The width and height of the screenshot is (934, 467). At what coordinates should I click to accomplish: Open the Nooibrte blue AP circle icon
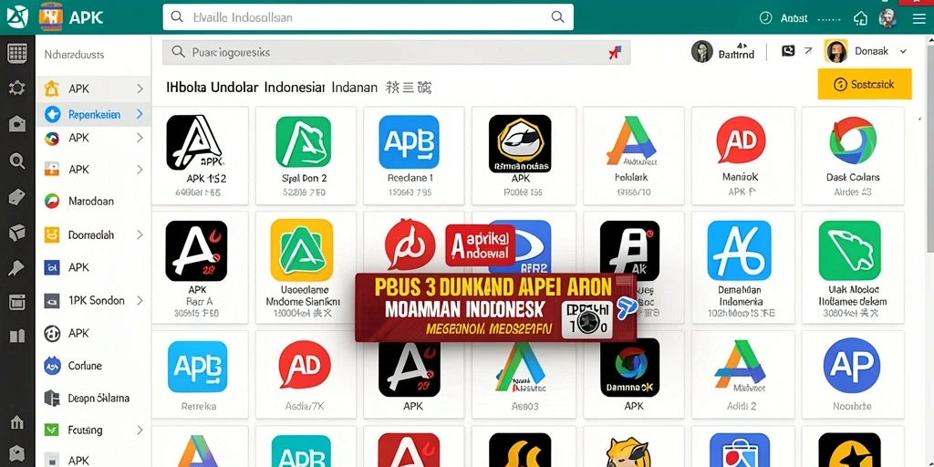click(853, 366)
